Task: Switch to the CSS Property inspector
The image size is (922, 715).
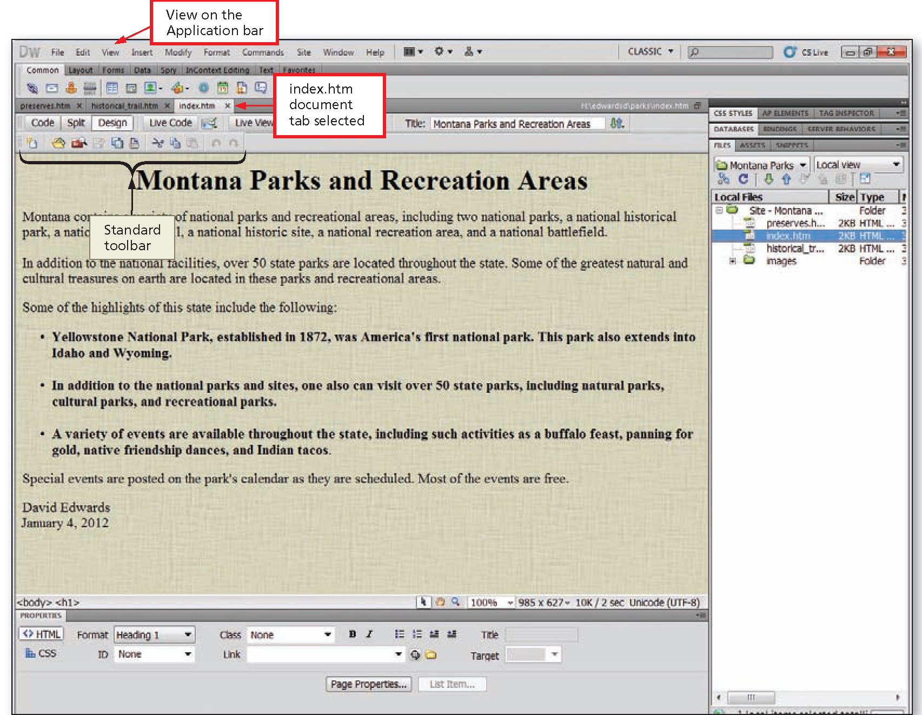Action: (42, 653)
